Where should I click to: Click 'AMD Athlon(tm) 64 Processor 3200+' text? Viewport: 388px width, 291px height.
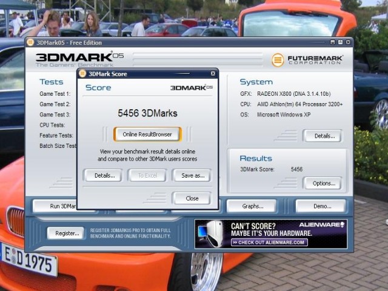tap(300, 104)
